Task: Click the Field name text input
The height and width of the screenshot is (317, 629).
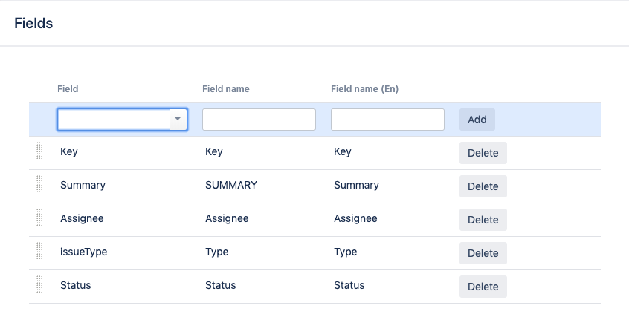Action: [x=259, y=120]
